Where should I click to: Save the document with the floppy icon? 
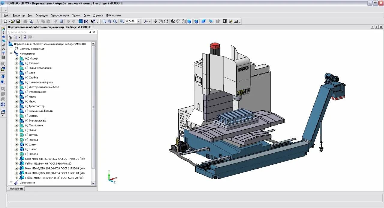click(x=18, y=21)
